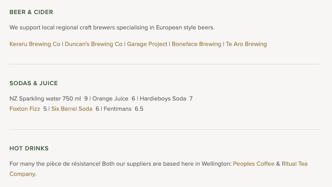Click the SODAS & JUICE heading
Viewport: 332px width, 187px height.
pos(33,83)
